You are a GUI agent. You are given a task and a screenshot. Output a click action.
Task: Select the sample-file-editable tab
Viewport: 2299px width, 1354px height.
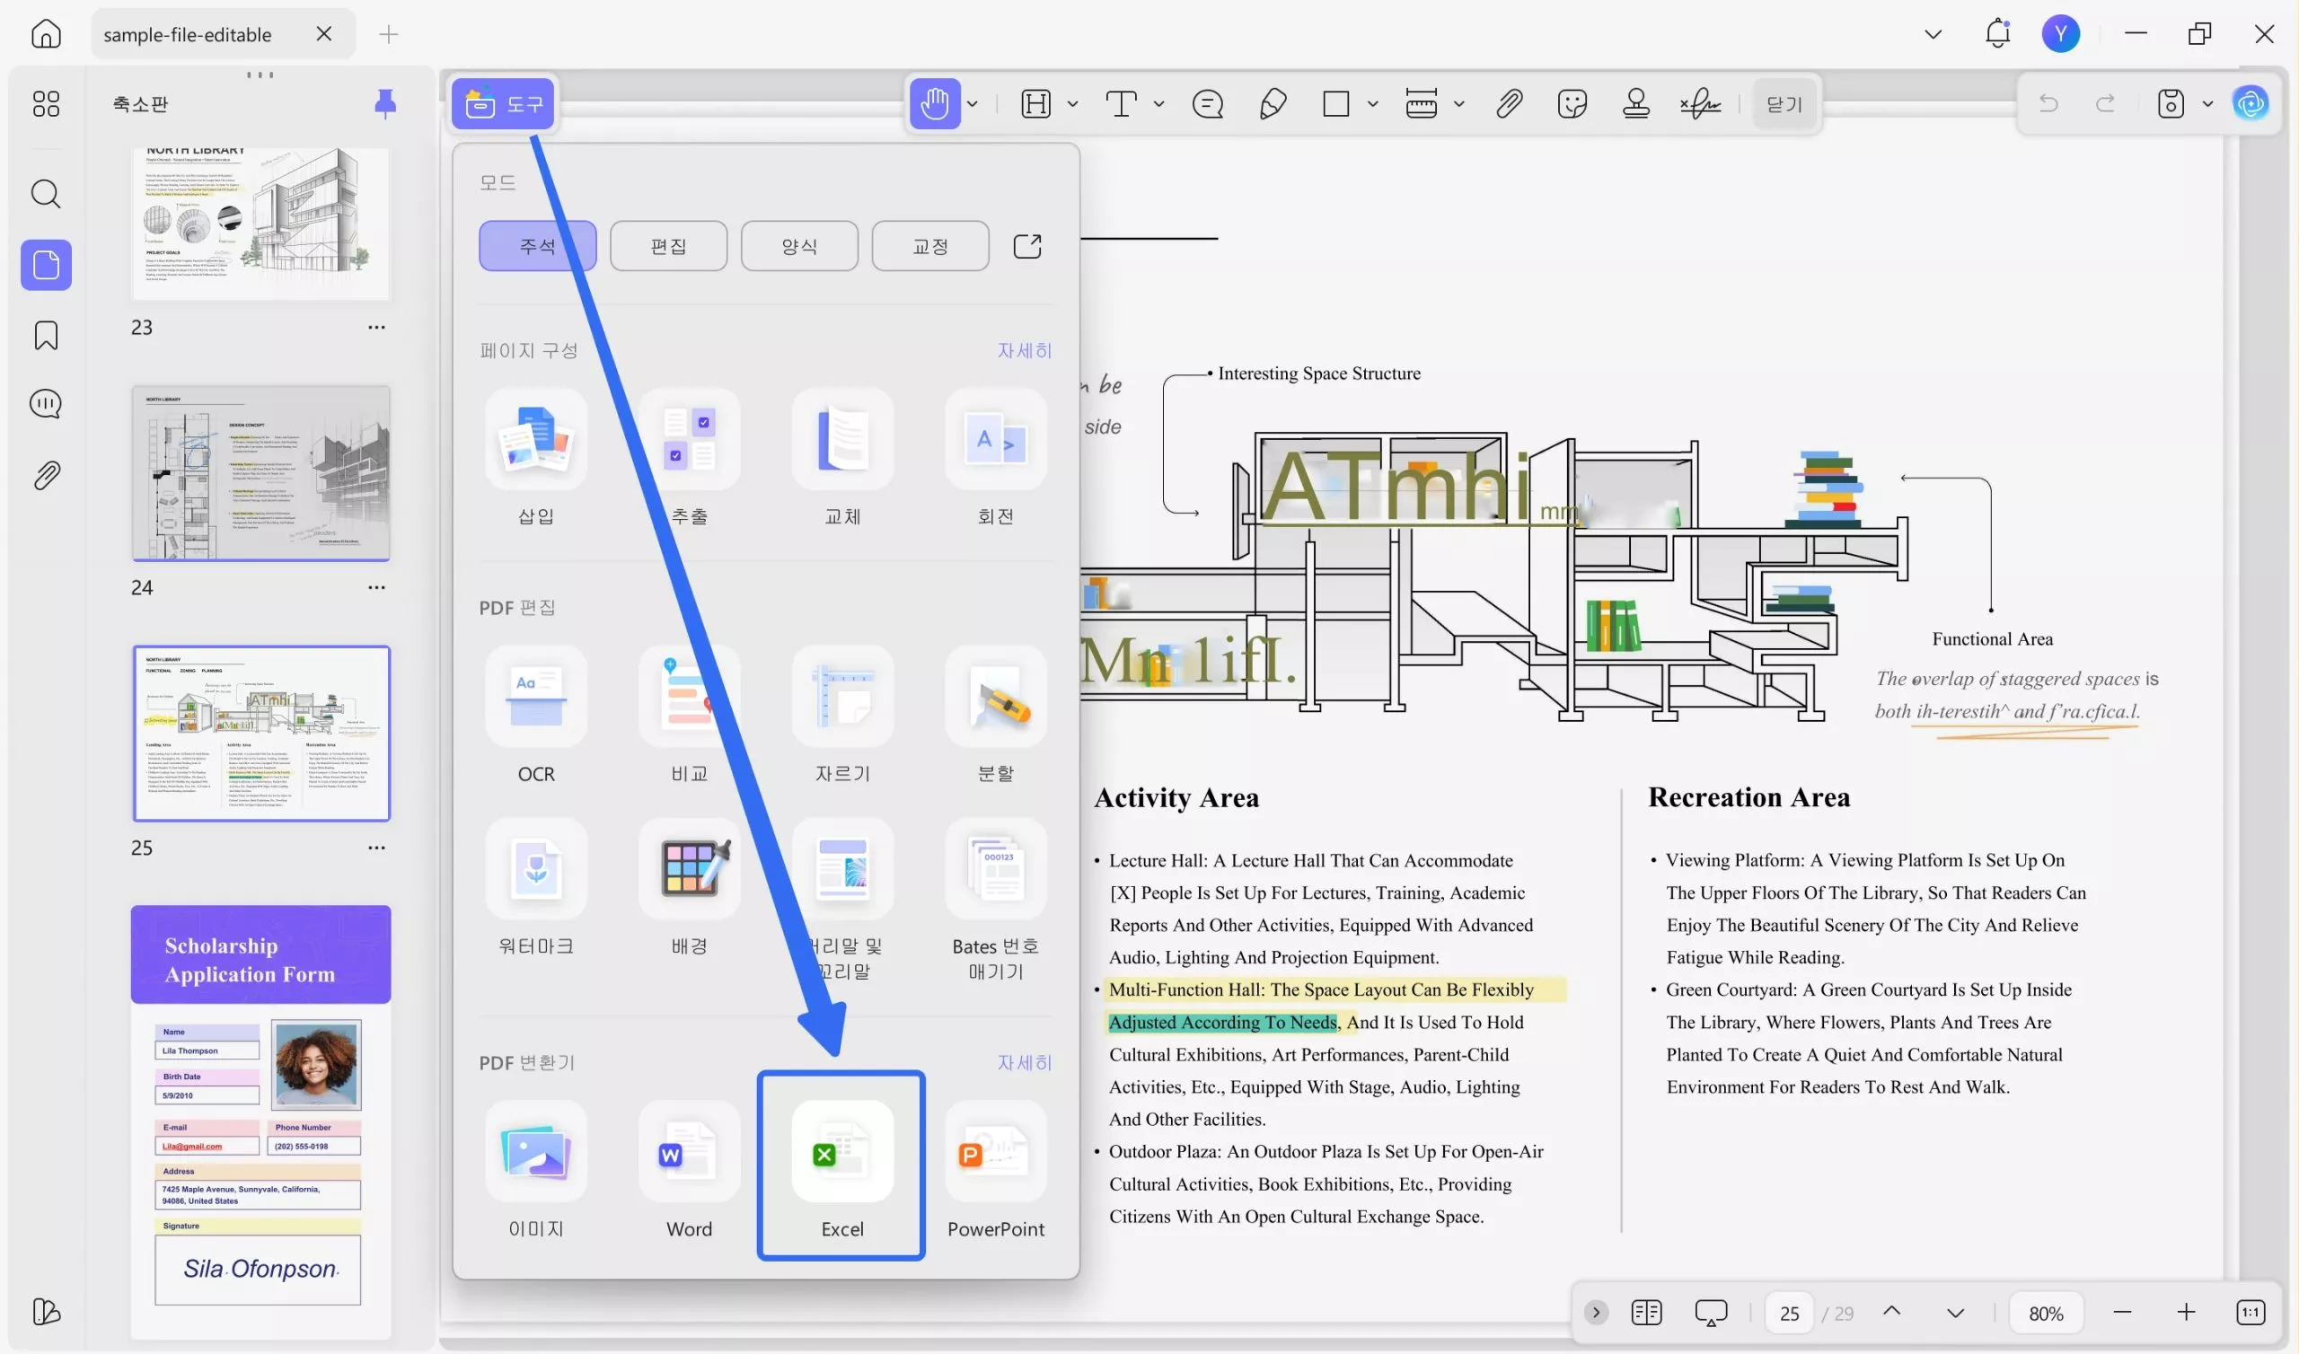pos(188,35)
